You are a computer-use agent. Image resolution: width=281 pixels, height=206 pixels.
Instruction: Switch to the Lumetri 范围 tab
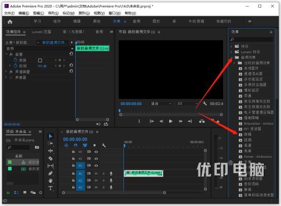coord(41,32)
